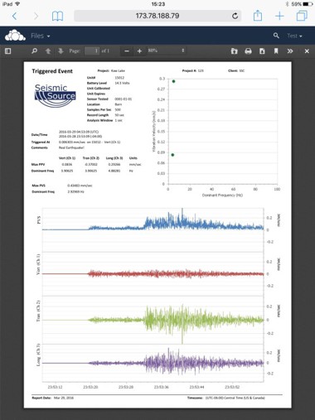Click the page number input field
The width and height of the screenshot is (315, 420).
pos(92,51)
